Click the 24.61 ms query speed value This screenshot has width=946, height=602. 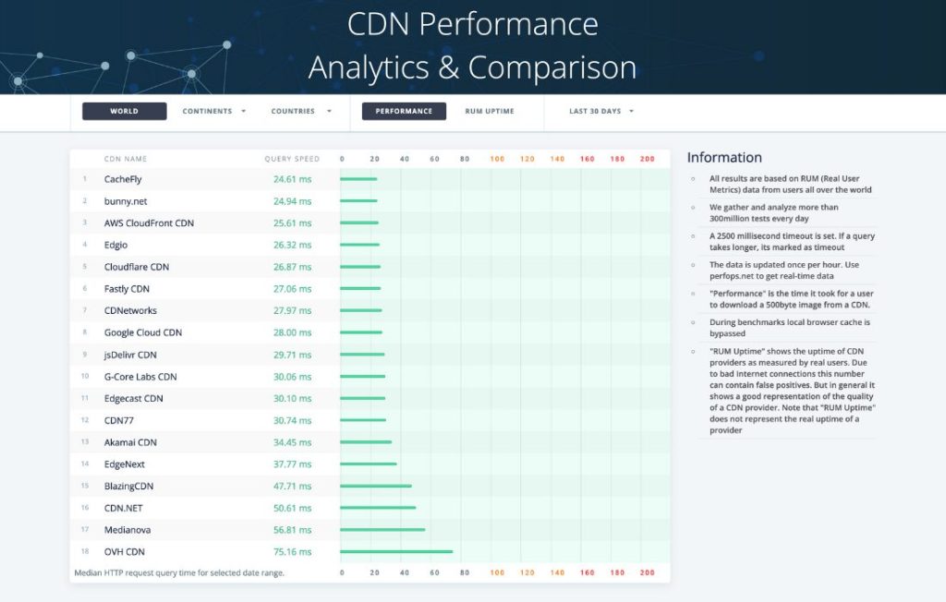[293, 179]
